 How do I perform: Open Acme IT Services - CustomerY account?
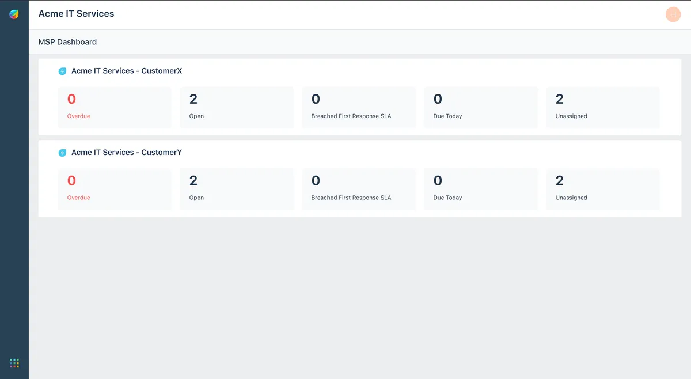point(127,153)
